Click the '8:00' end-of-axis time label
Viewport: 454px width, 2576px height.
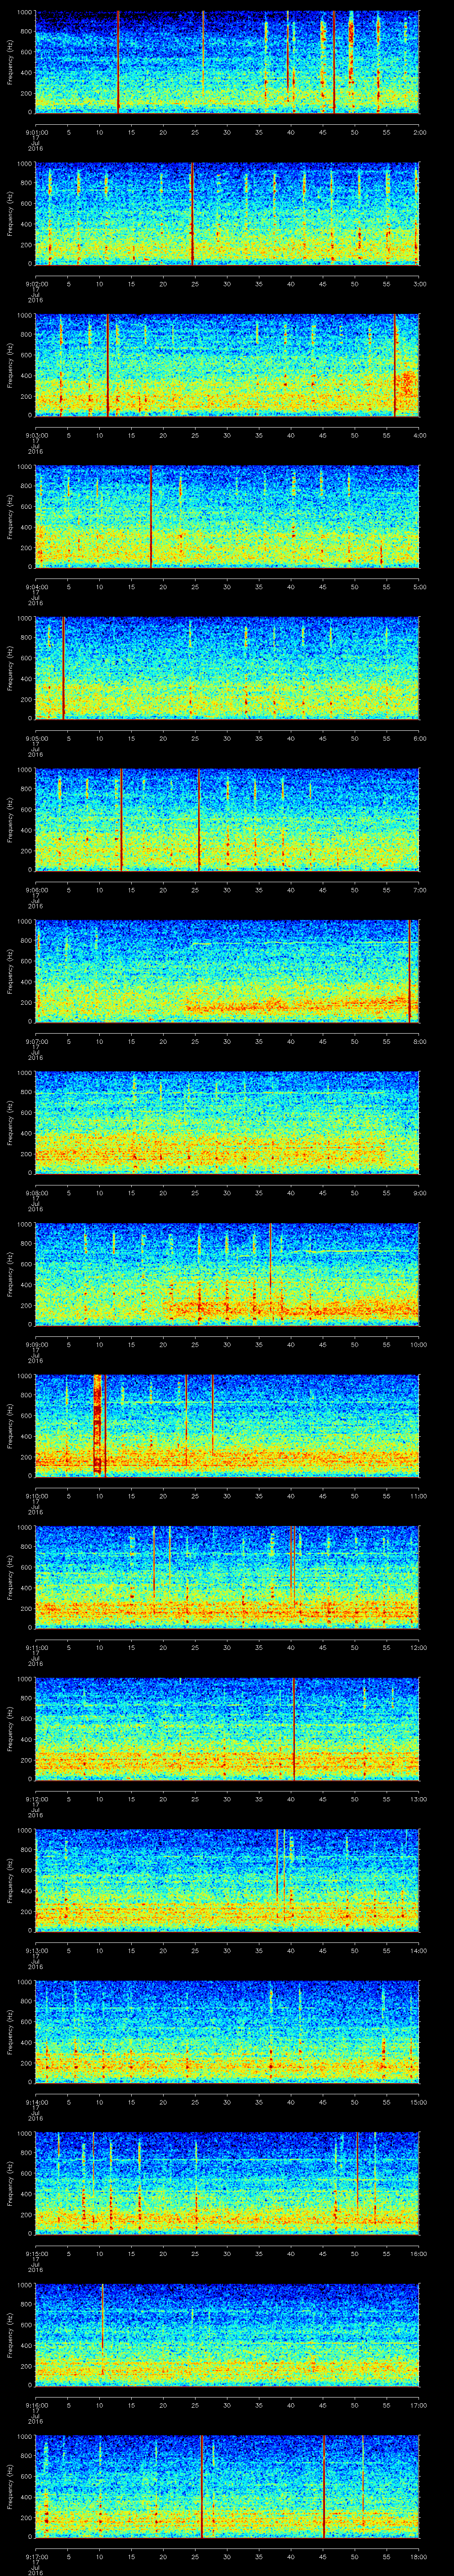click(420, 1041)
